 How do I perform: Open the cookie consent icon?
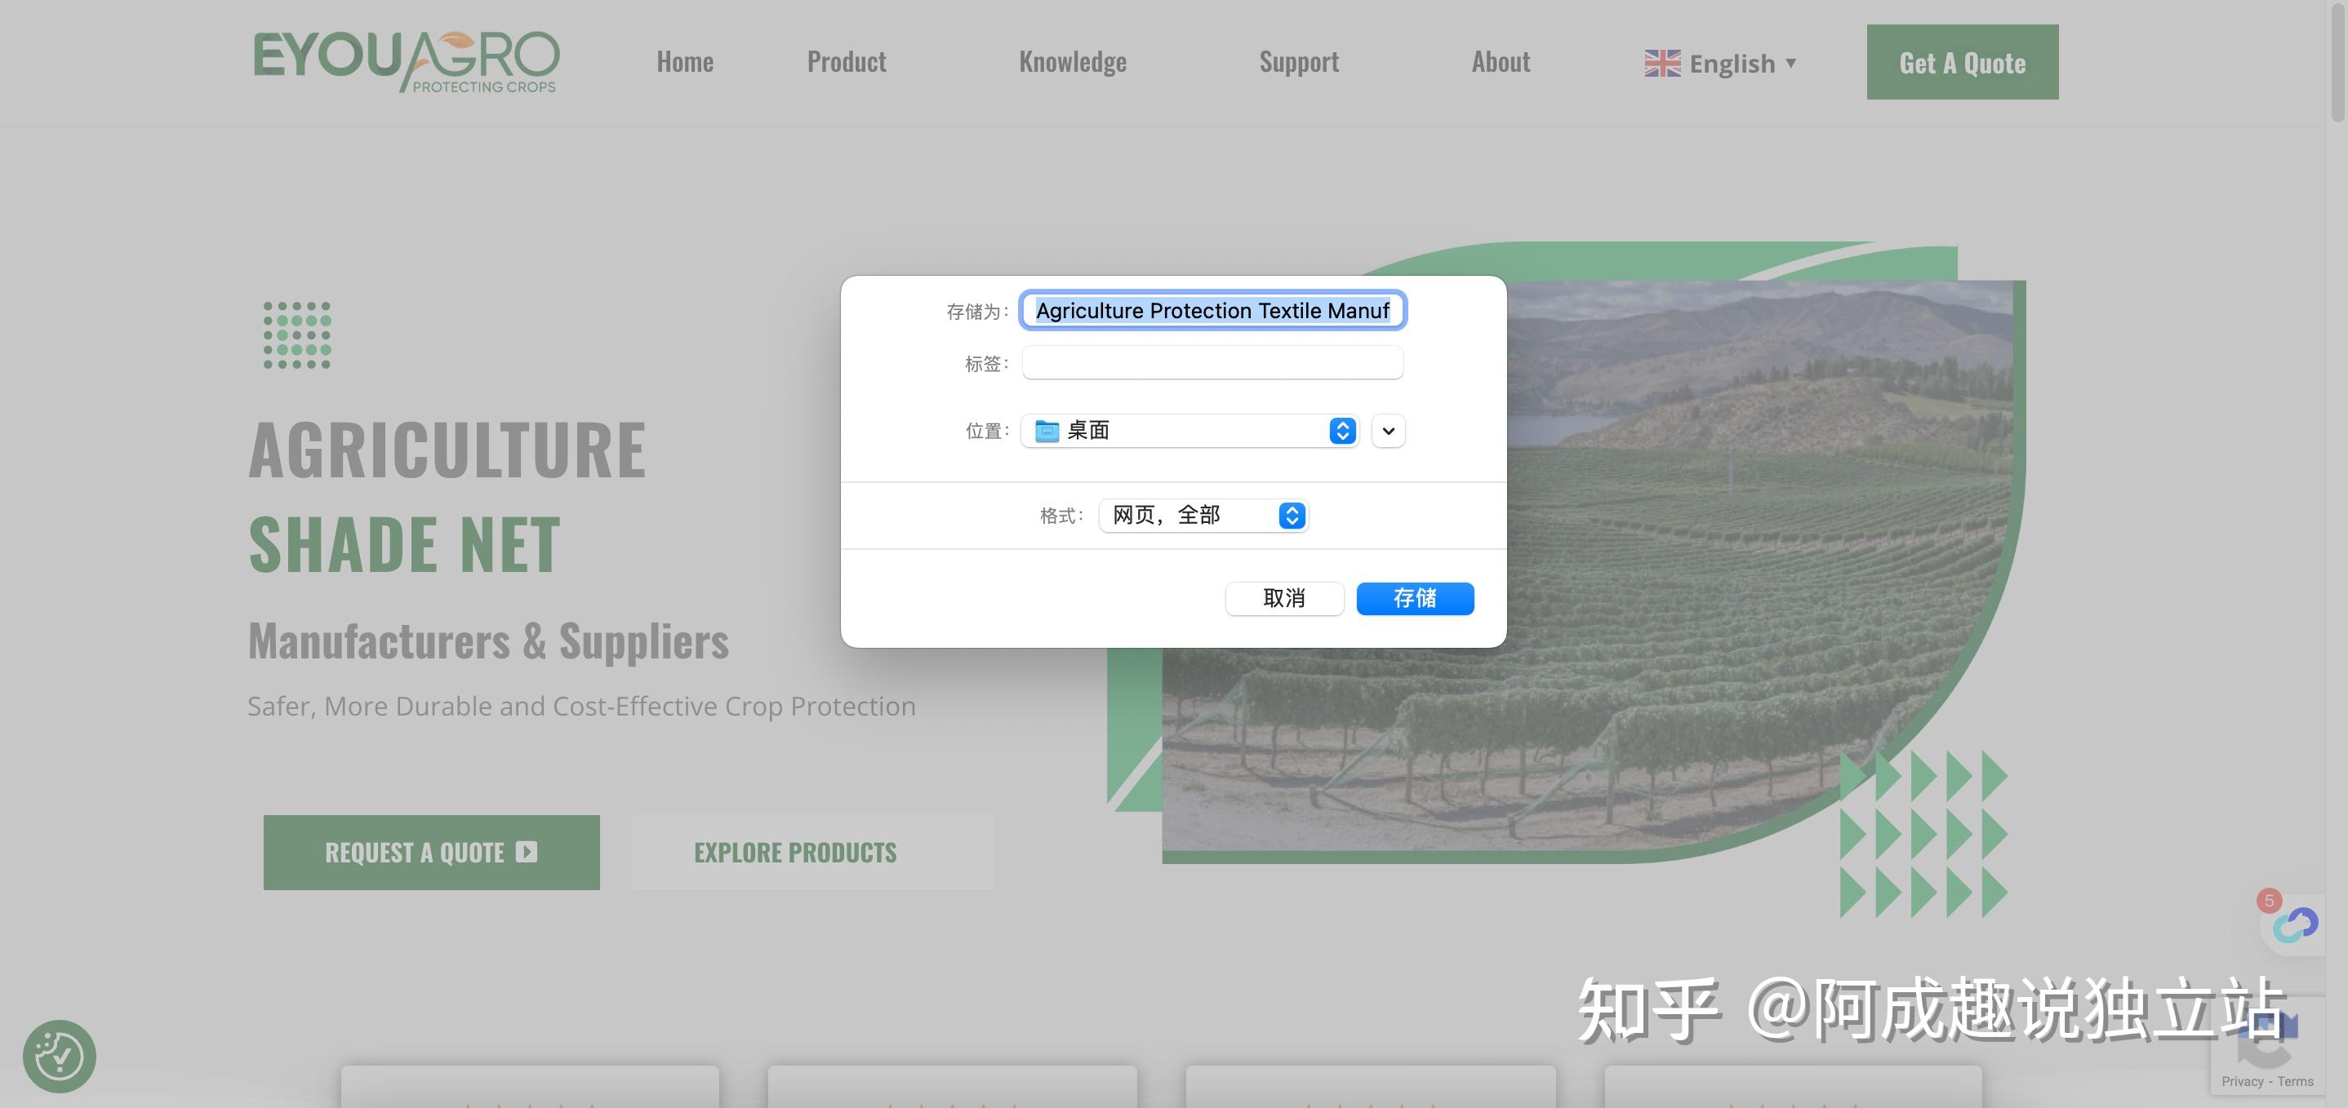coord(60,1056)
